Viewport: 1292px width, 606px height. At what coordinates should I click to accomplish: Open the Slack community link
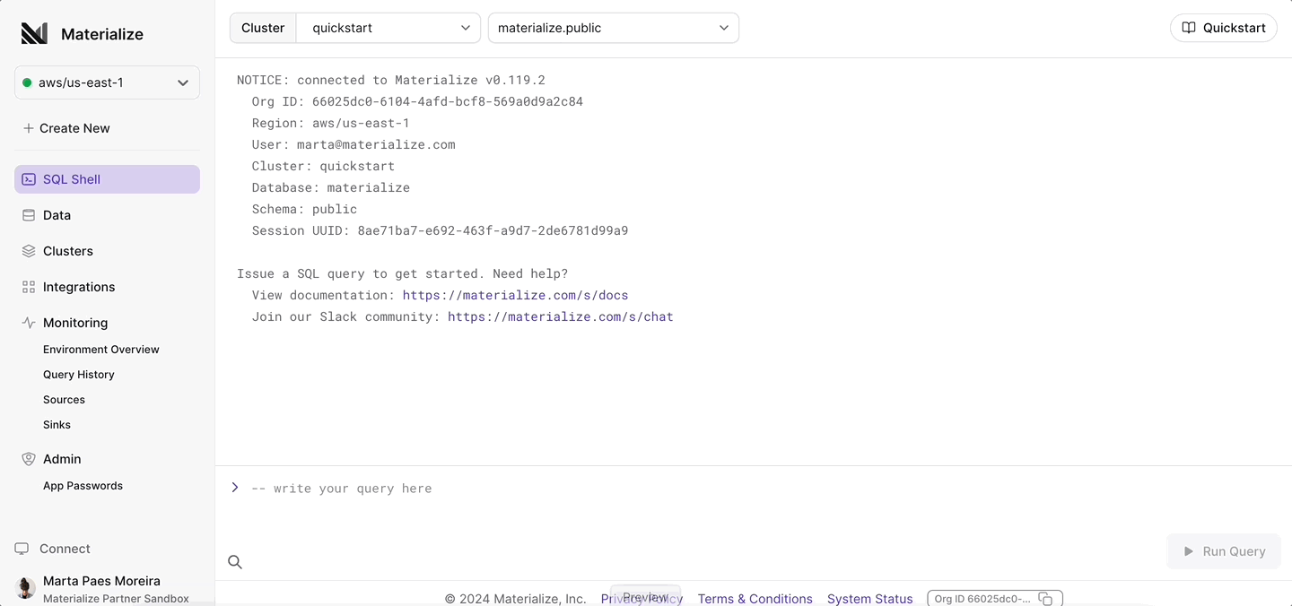(561, 316)
